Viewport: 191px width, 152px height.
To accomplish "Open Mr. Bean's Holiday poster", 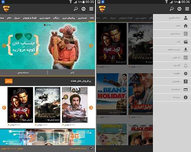I will (x=112, y=94).
